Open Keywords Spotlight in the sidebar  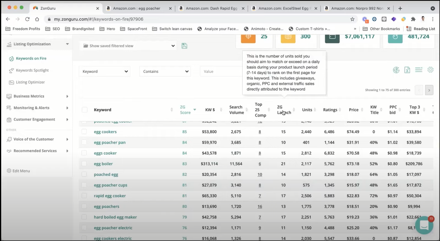click(32, 71)
